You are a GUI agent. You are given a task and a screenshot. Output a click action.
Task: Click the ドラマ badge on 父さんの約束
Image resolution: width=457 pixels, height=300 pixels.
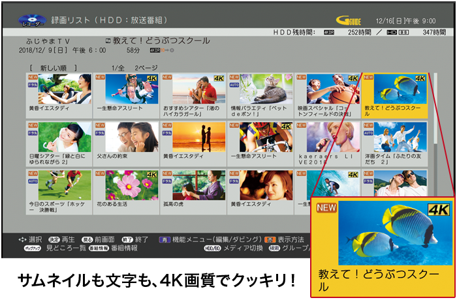click(100, 133)
